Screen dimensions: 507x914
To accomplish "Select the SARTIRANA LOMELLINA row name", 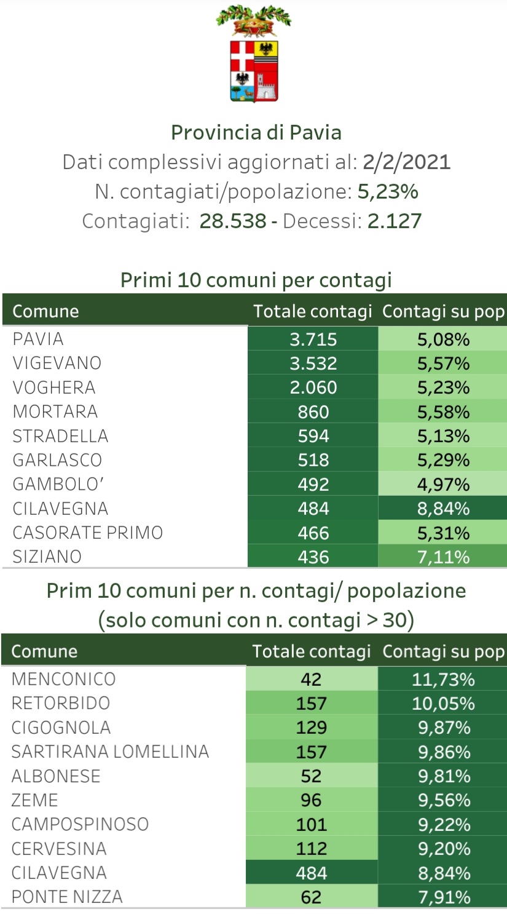I will click(110, 752).
